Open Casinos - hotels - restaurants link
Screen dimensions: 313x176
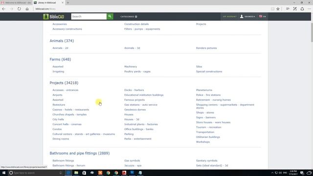tap(70, 110)
